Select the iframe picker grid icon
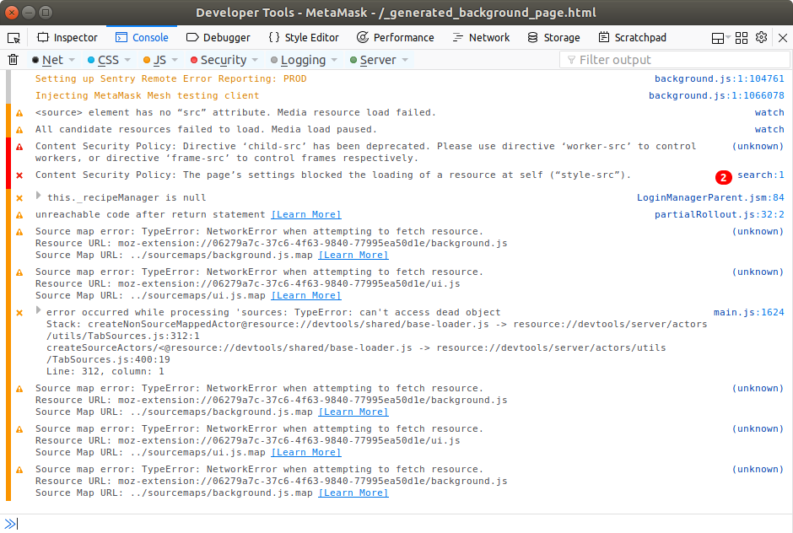This screenshot has height=533, width=793. tap(742, 38)
